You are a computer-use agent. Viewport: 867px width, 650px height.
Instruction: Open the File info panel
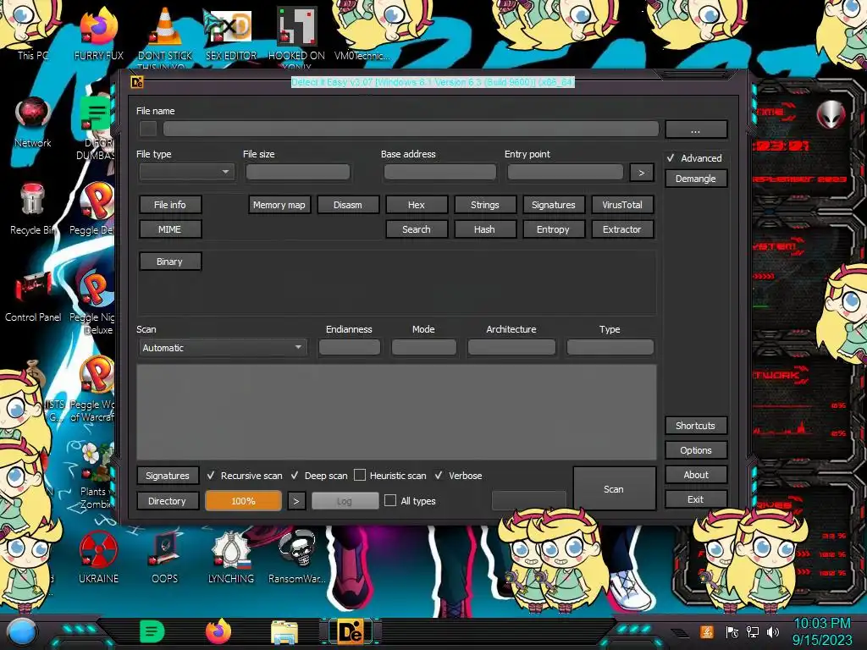[x=169, y=205]
